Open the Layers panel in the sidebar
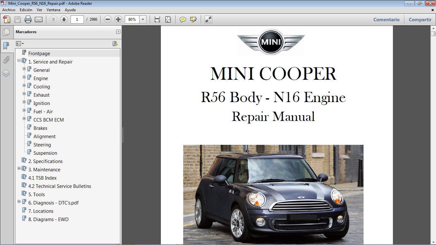Screen dimensions: 436x245 click(7, 73)
